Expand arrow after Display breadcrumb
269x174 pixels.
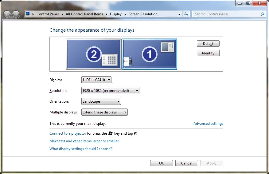coord(125,14)
